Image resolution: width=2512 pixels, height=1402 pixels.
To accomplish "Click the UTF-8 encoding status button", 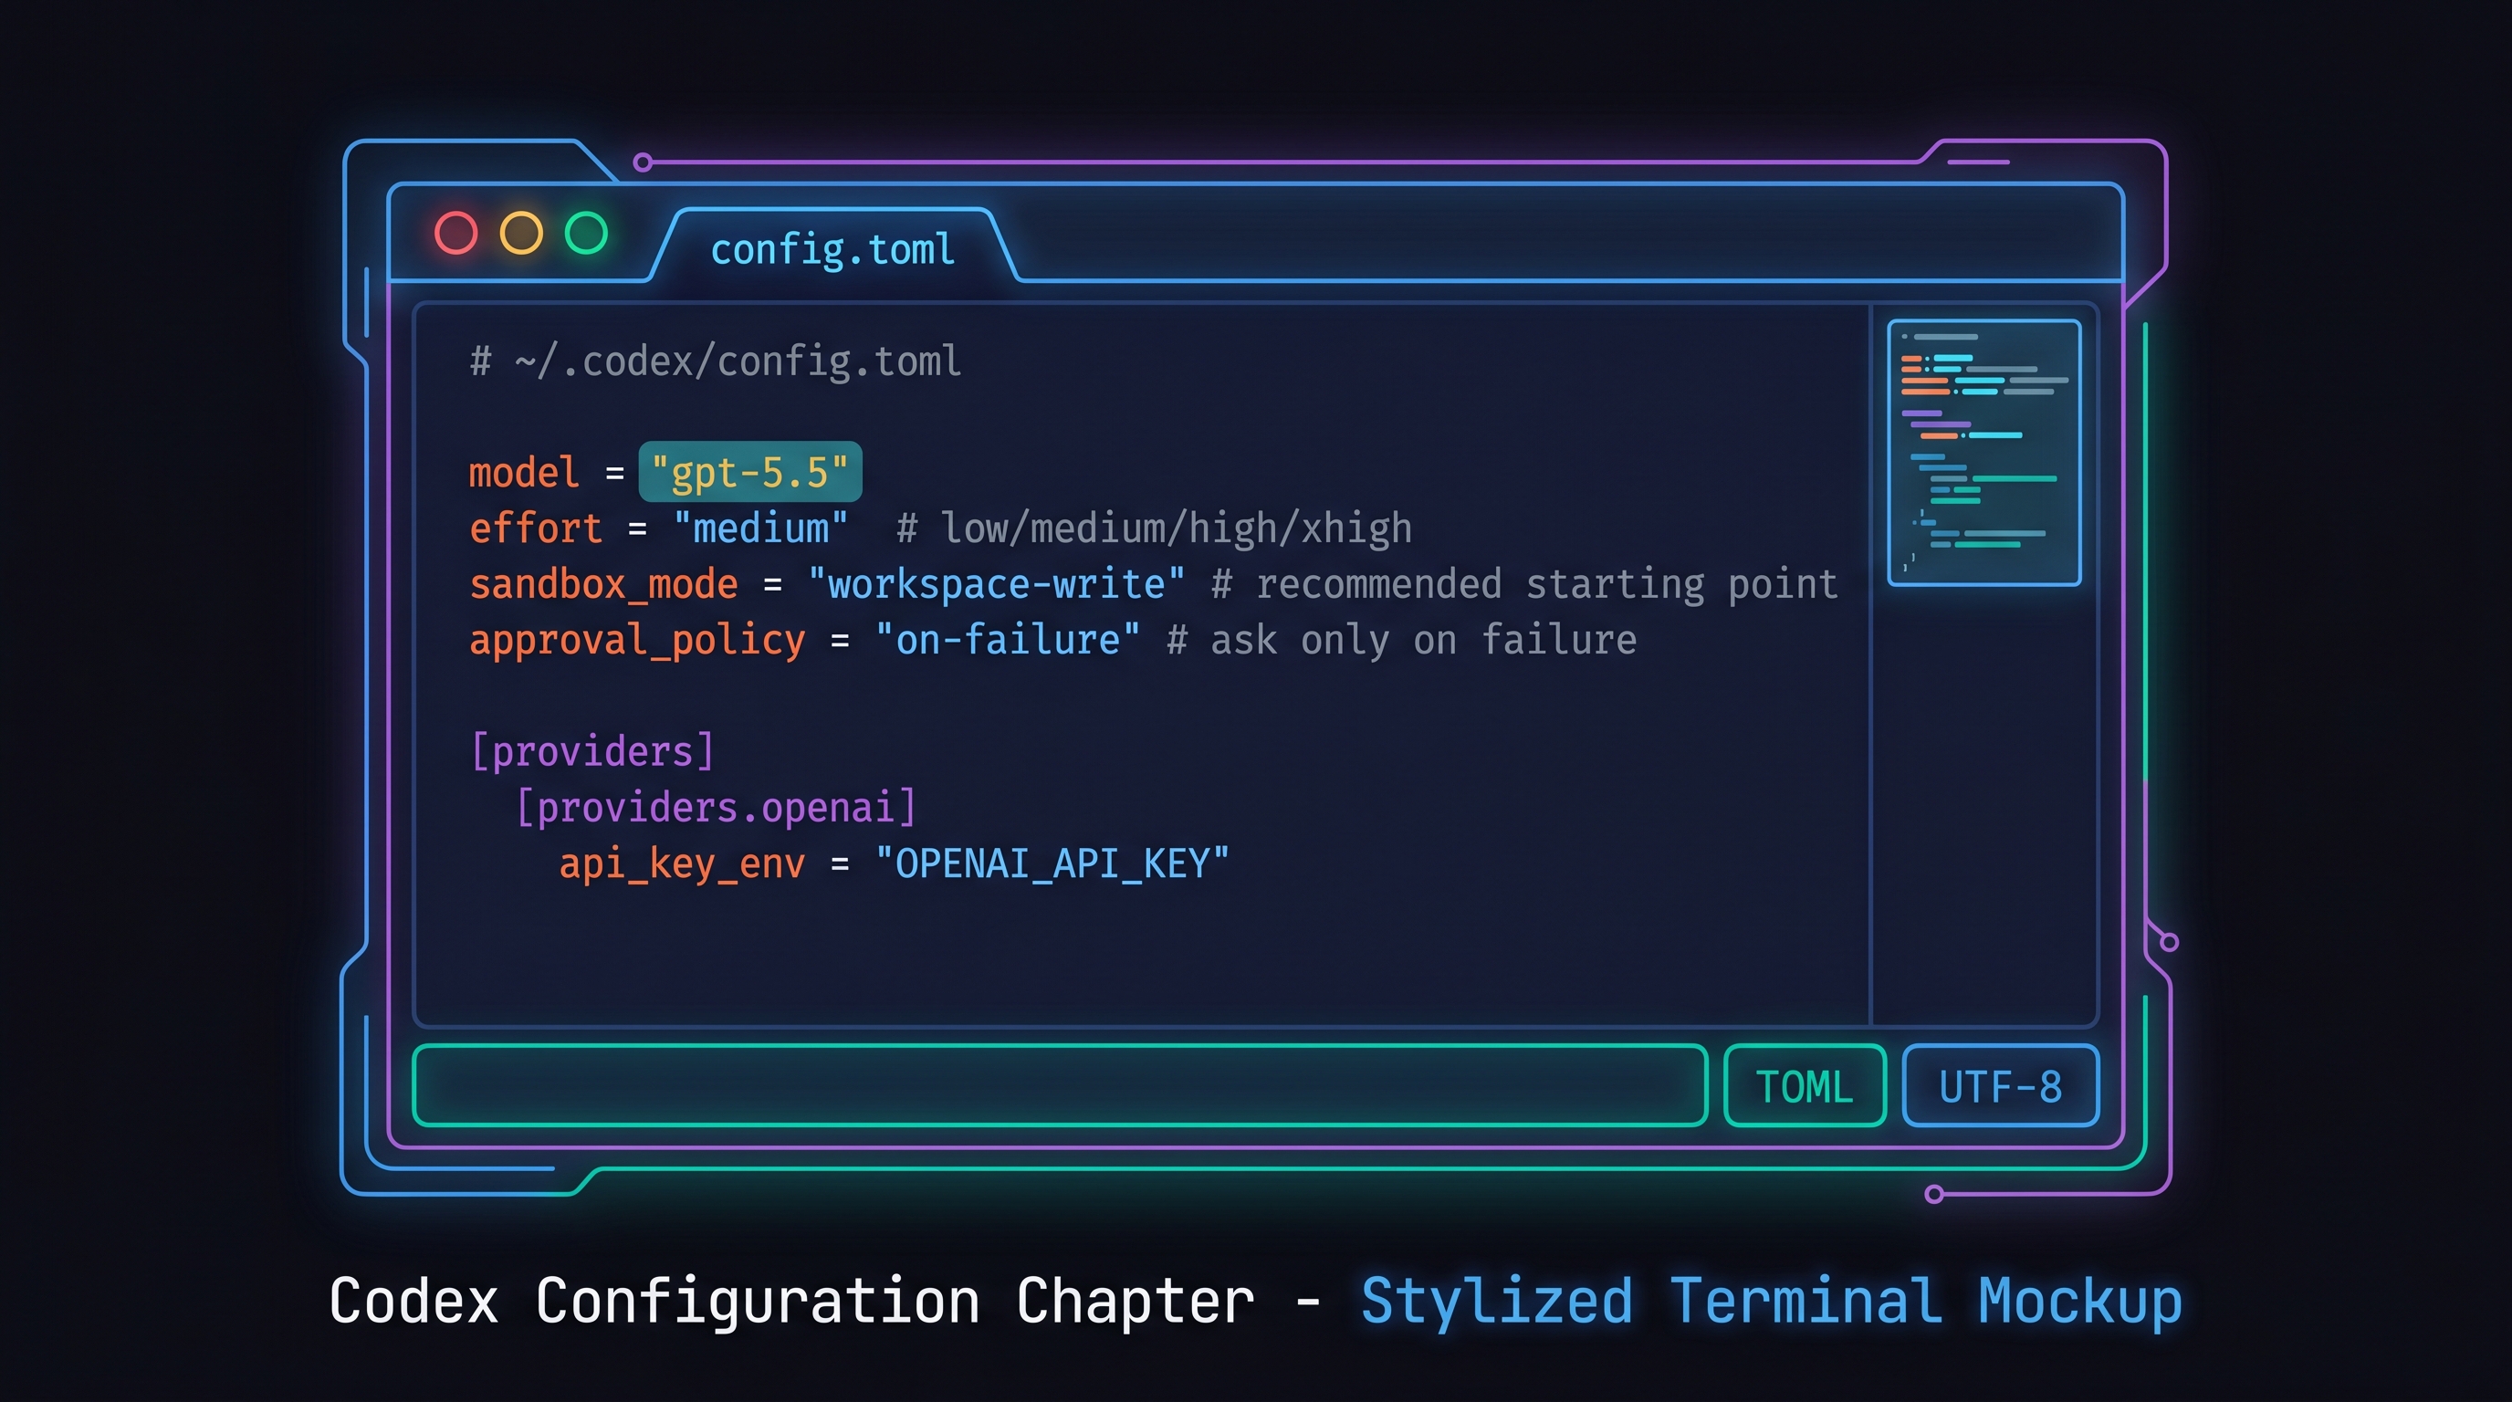I will (2000, 1086).
